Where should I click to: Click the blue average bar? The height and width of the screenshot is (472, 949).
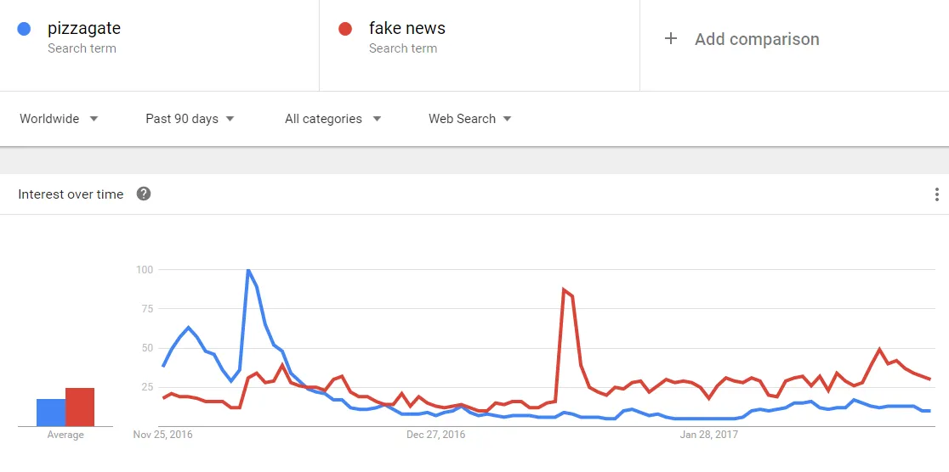pos(51,413)
